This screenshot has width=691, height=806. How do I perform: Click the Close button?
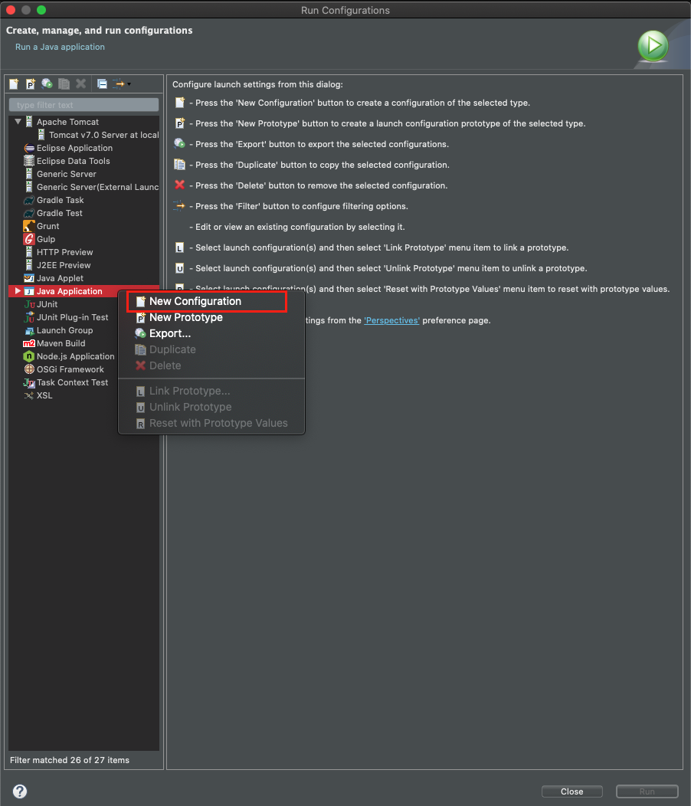tap(571, 791)
